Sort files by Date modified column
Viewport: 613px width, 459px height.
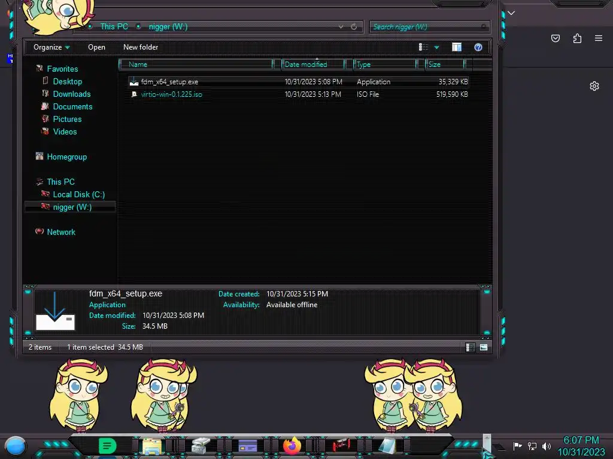(313, 65)
